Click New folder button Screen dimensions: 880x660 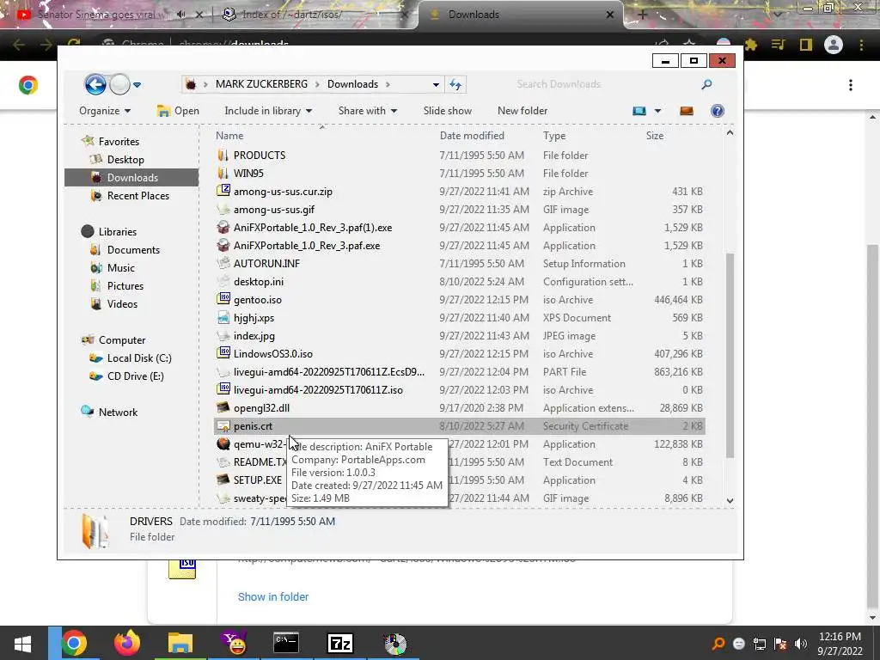[522, 111]
